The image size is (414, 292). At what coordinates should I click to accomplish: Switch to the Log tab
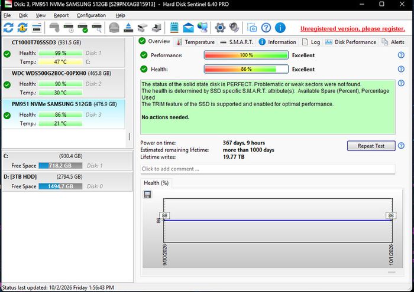point(311,42)
